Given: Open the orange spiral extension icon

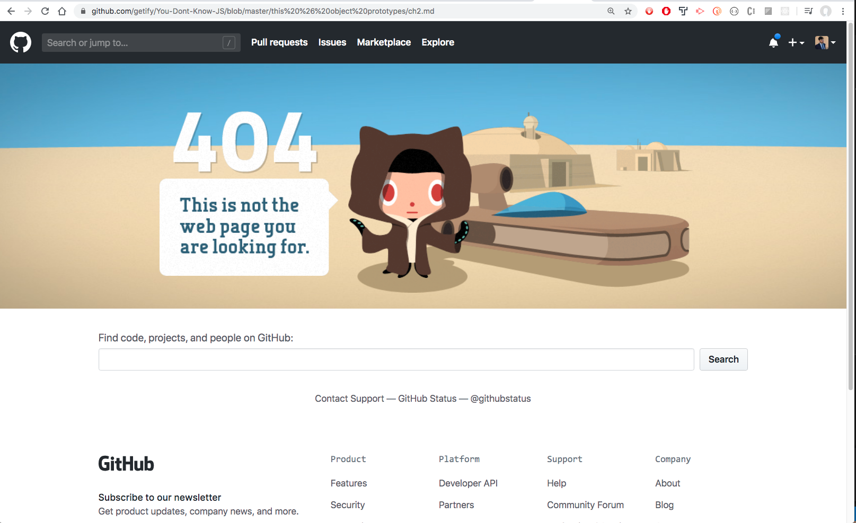Looking at the screenshot, I should click(x=717, y=11).
